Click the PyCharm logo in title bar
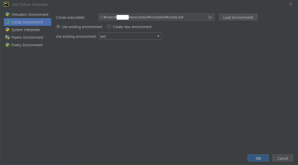This screenshot has width=298, height=165. (x=6, y=4)
